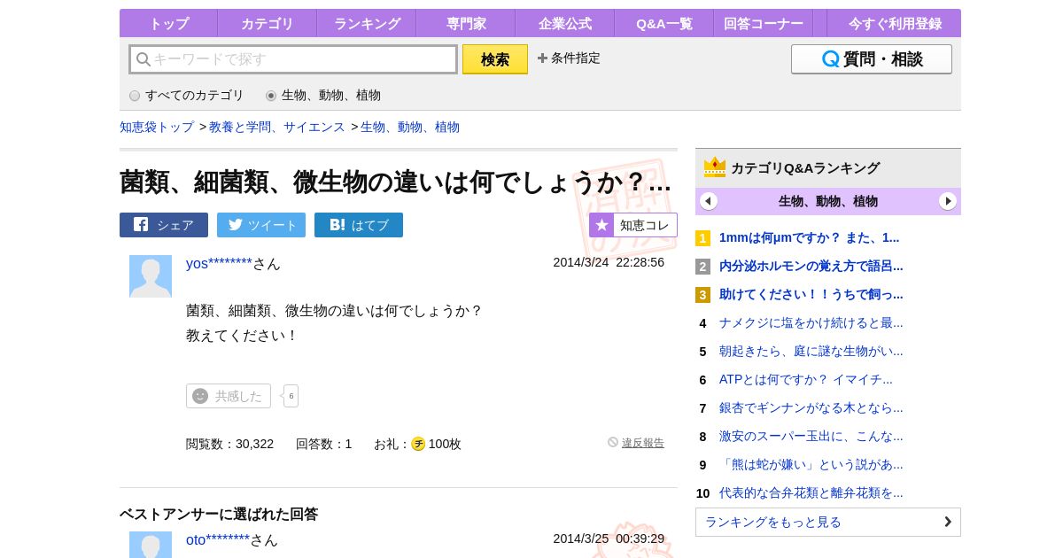Bookmark with はてブ button

click(x=359, y=225)
